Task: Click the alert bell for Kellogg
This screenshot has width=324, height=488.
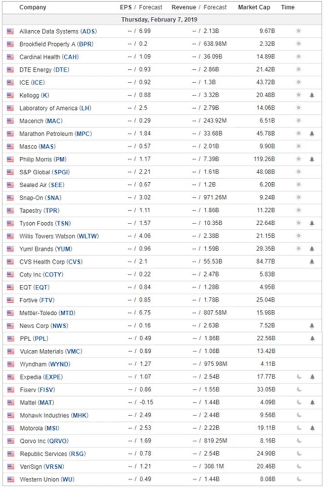Action: point(312,95)
